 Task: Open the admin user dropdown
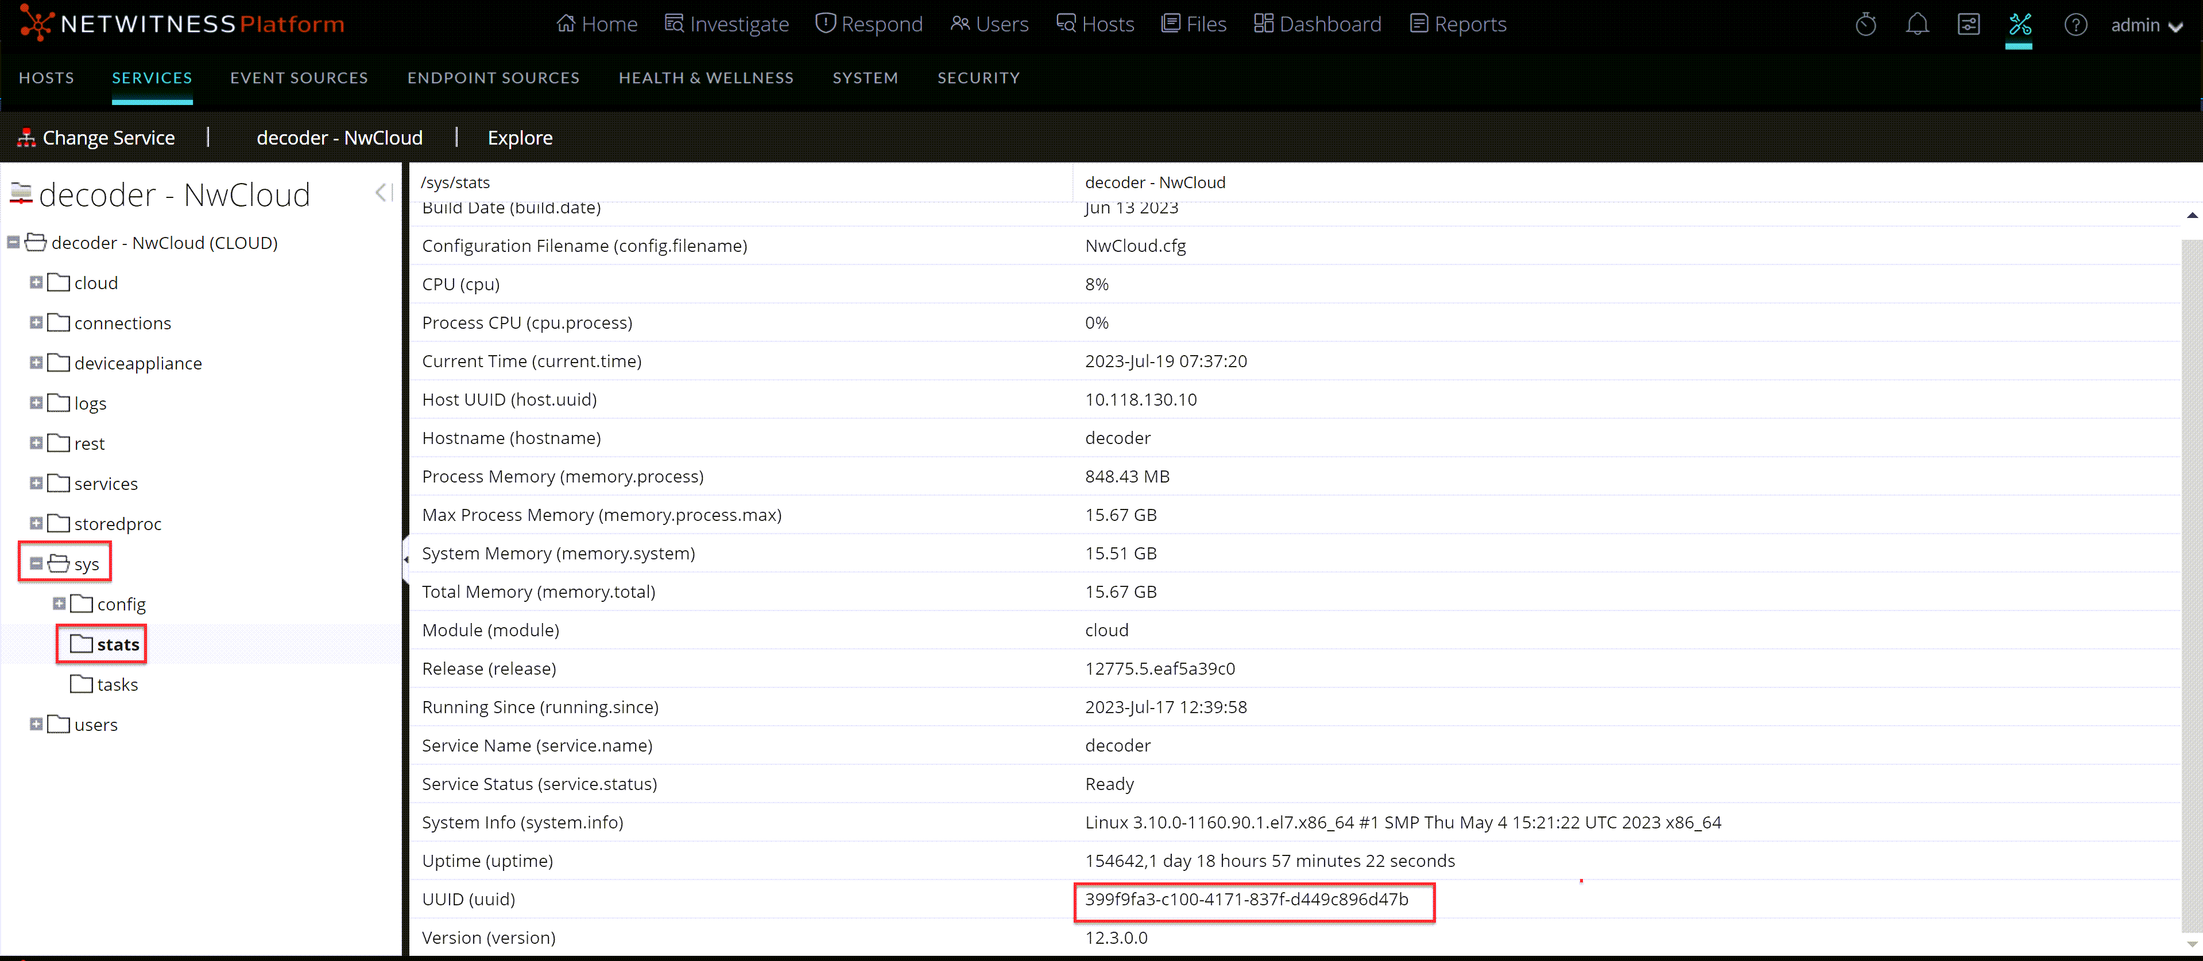[2147, 25]
